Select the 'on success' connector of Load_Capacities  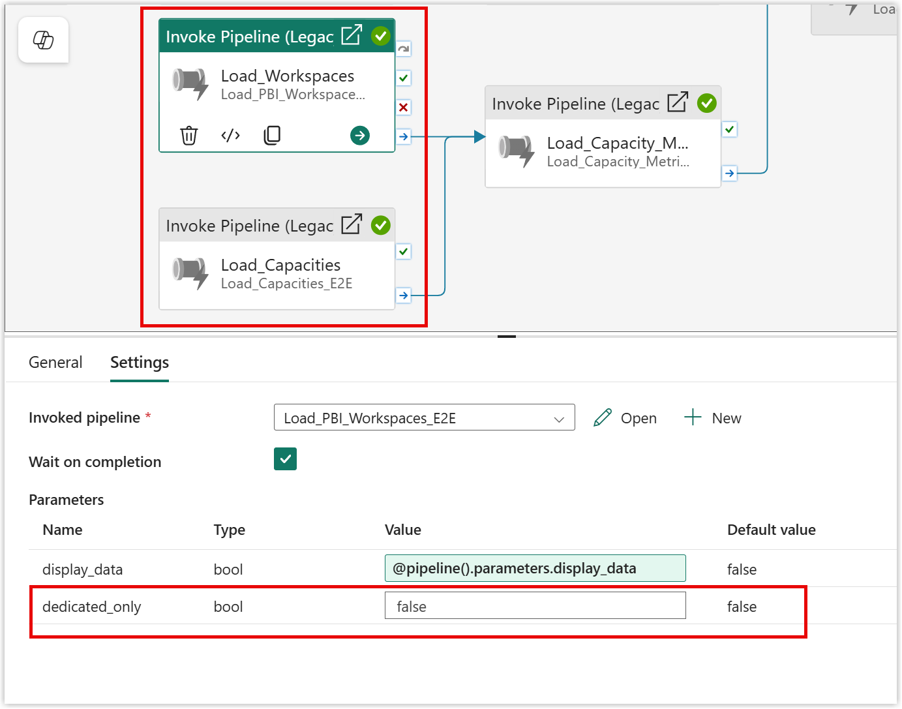(x=404, y=252)
